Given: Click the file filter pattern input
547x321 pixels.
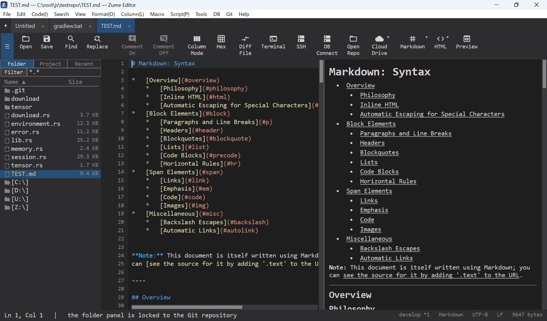Looking at the screenshot, I should click(x=64, y=72).
